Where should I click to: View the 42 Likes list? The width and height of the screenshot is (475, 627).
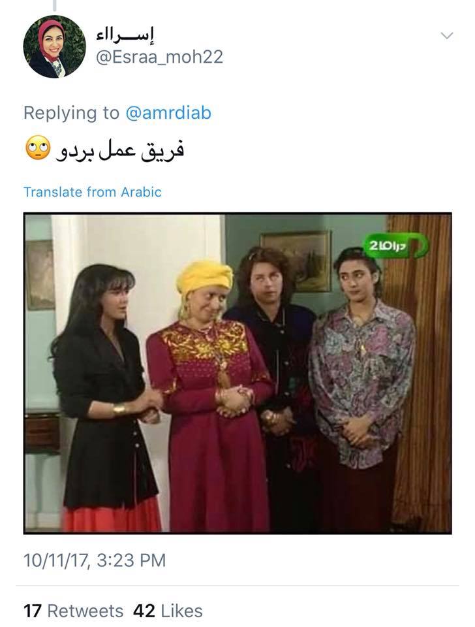point(168,611)
